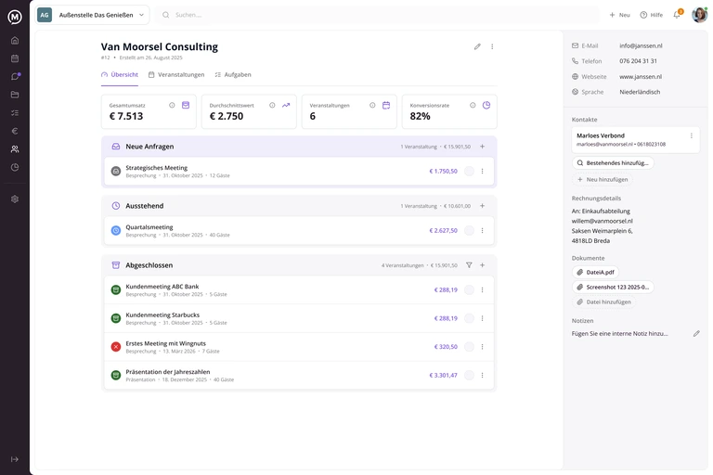713x475 pixels.
Task: Open more options for Präsentation der Jahreszahlen
Action: [482, 376]
